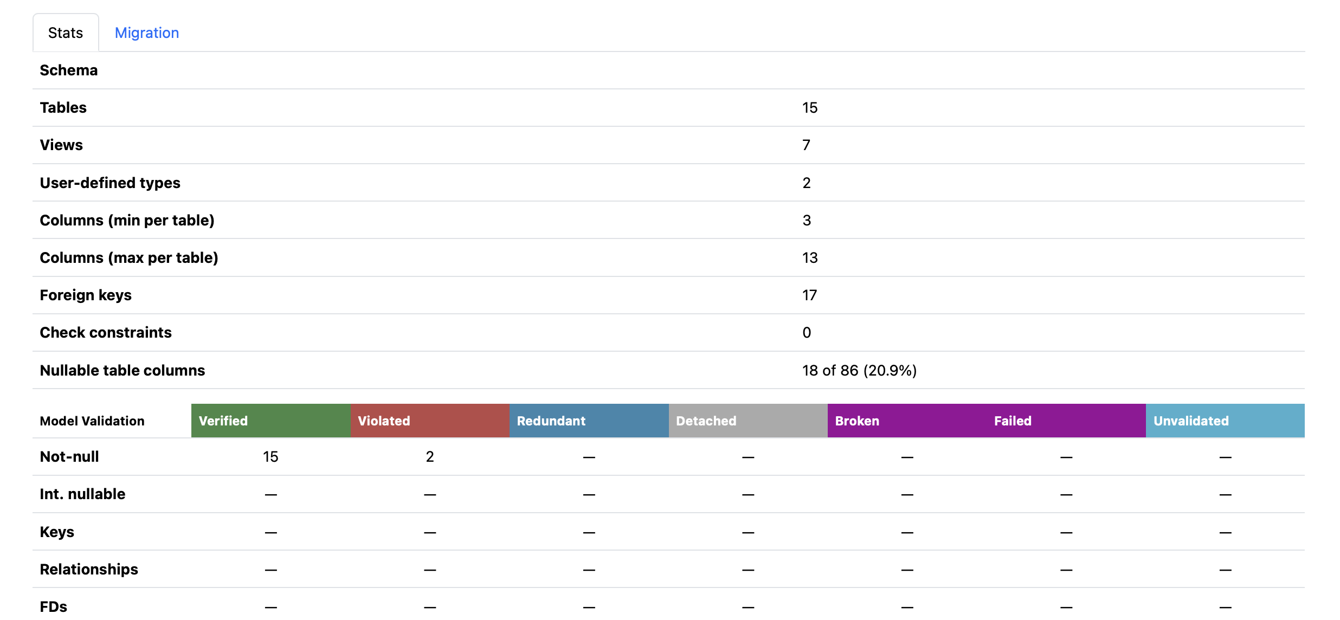Select the Check constraints row
The height and width of the screenshot is (620, 1340).
tap(106, 332)
